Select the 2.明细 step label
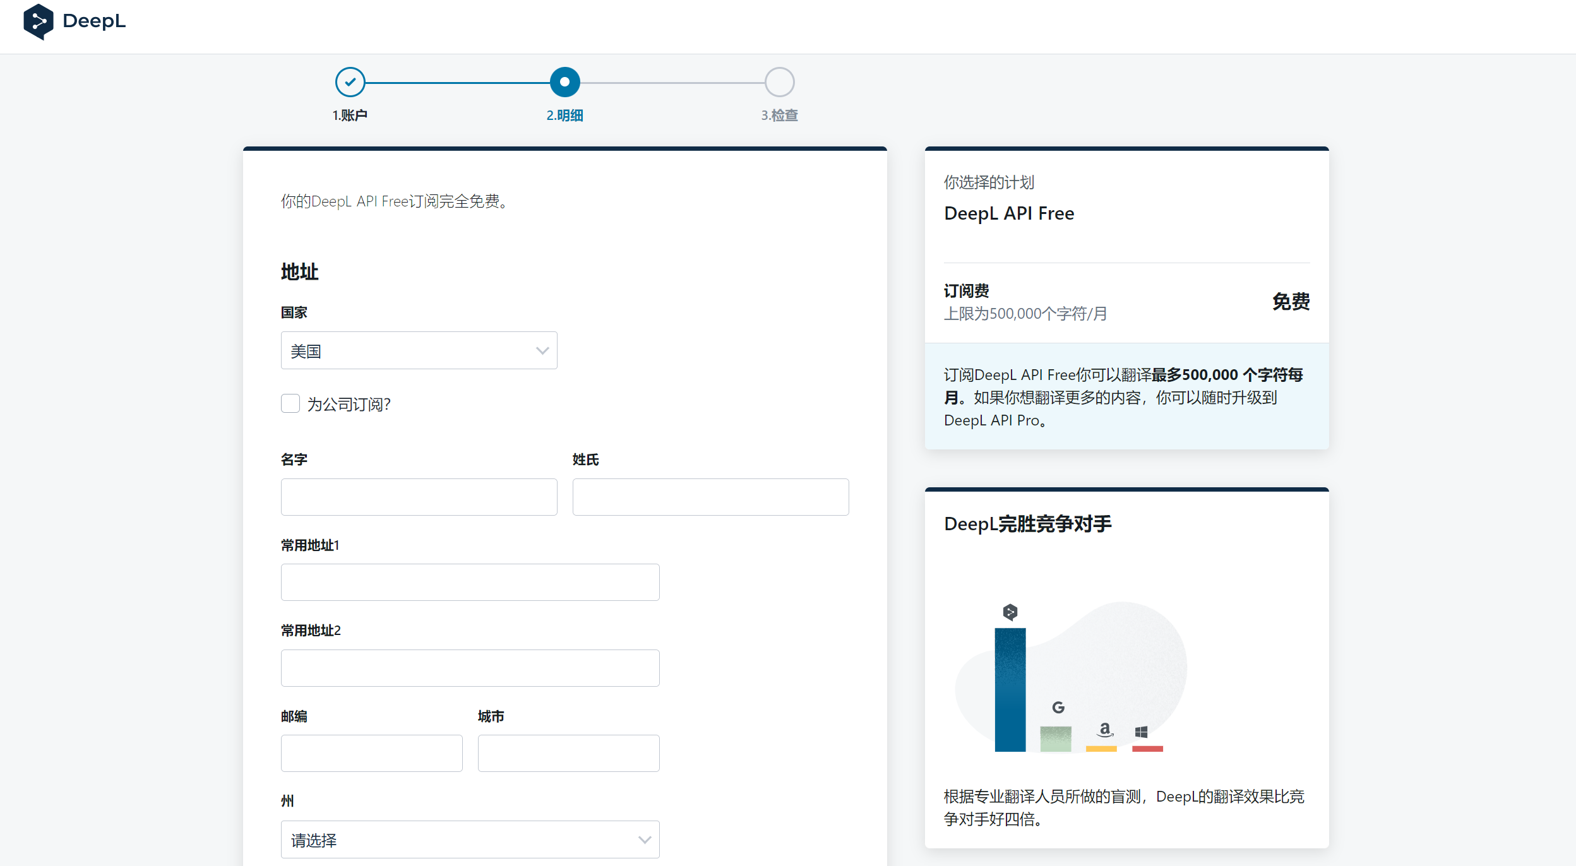 pos(565,115)
